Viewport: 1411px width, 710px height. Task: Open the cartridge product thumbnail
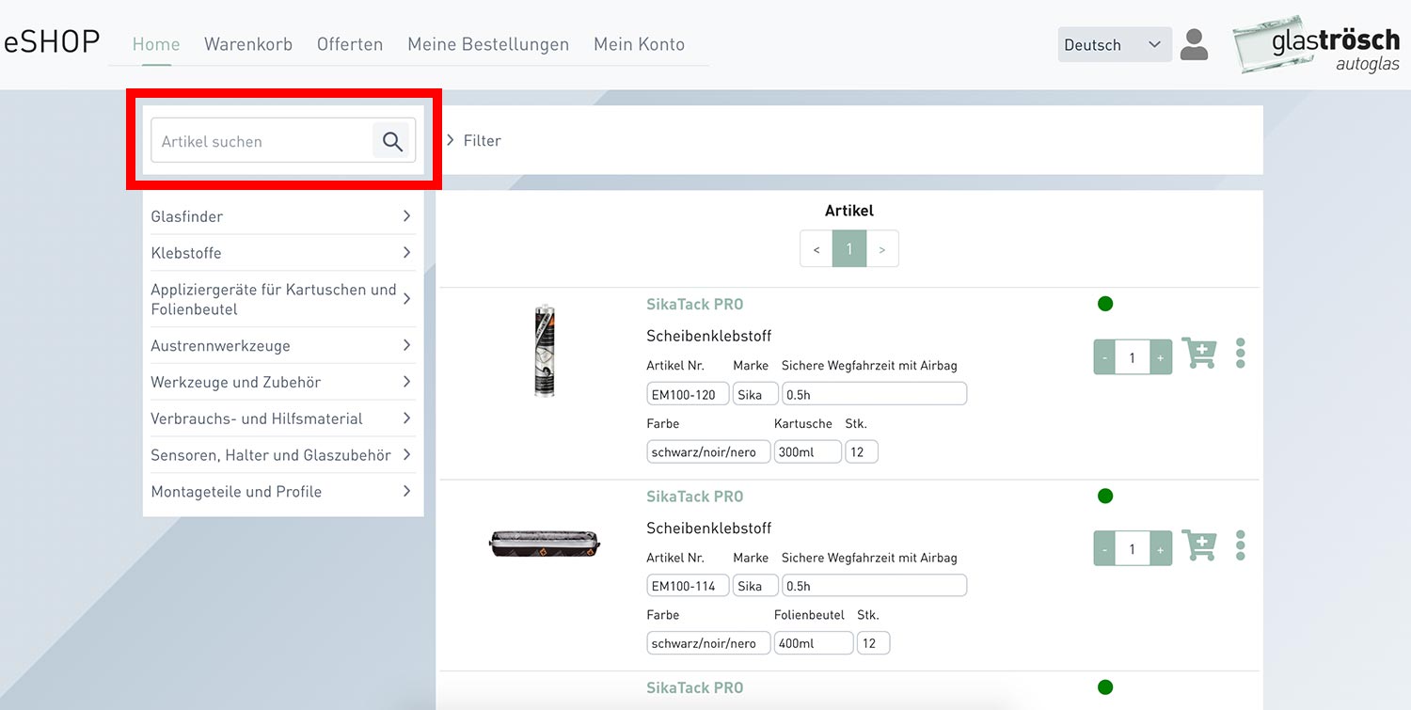(545, 351)
